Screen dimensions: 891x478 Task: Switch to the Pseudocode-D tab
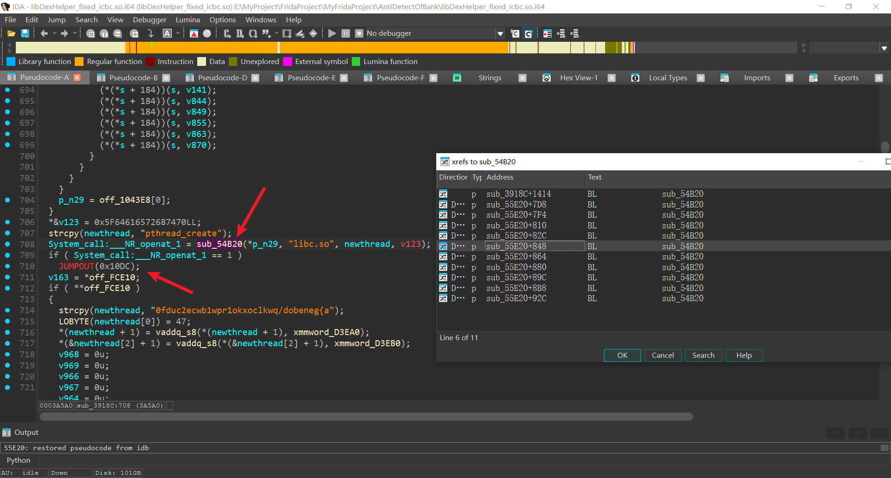click(222, 78)
